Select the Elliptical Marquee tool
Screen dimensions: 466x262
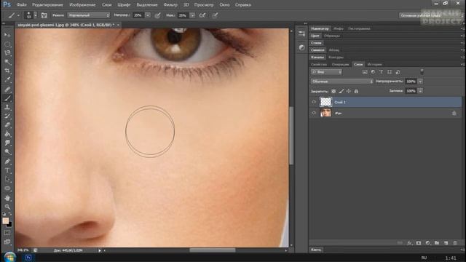[x=7, y=44]
